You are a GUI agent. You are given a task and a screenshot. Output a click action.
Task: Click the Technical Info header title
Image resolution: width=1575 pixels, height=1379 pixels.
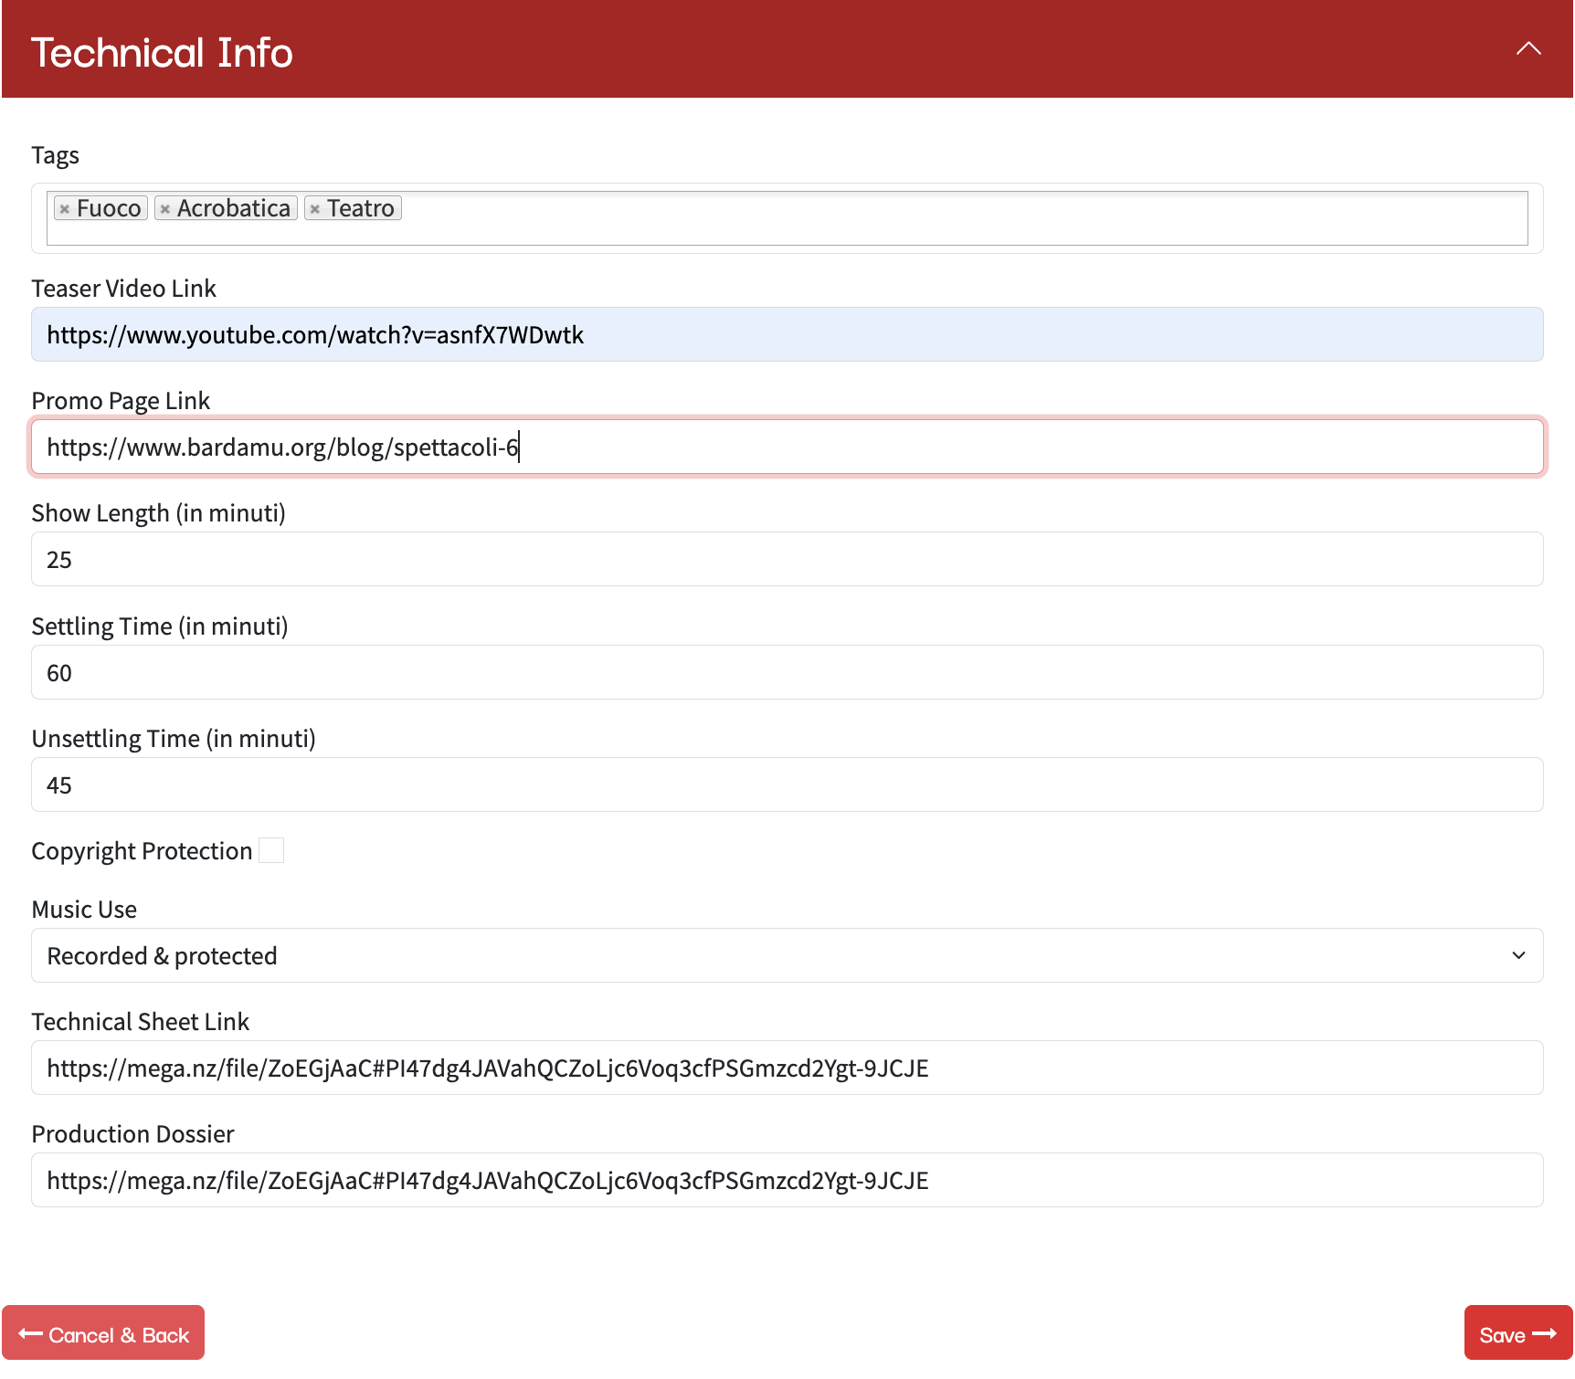[162, 52]
